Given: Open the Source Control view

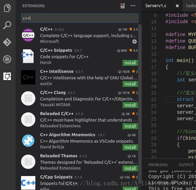Looking at the screenshot, I should (x=7, y=42).
